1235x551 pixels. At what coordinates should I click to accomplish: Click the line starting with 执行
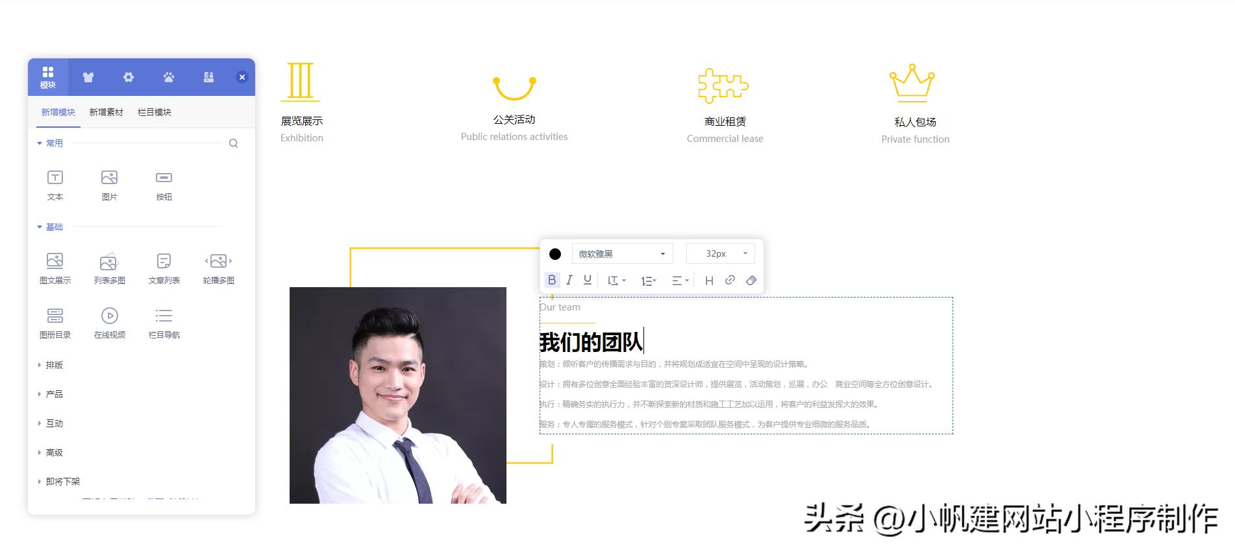[x=710, y=404]
